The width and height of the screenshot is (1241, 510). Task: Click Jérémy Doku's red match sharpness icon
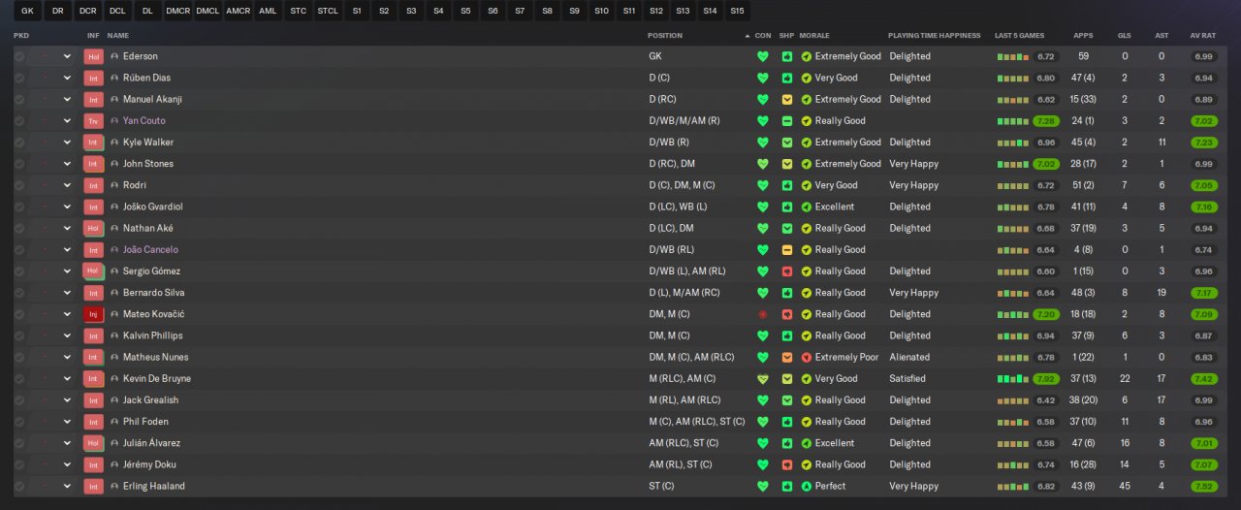(x=787, y=464)
